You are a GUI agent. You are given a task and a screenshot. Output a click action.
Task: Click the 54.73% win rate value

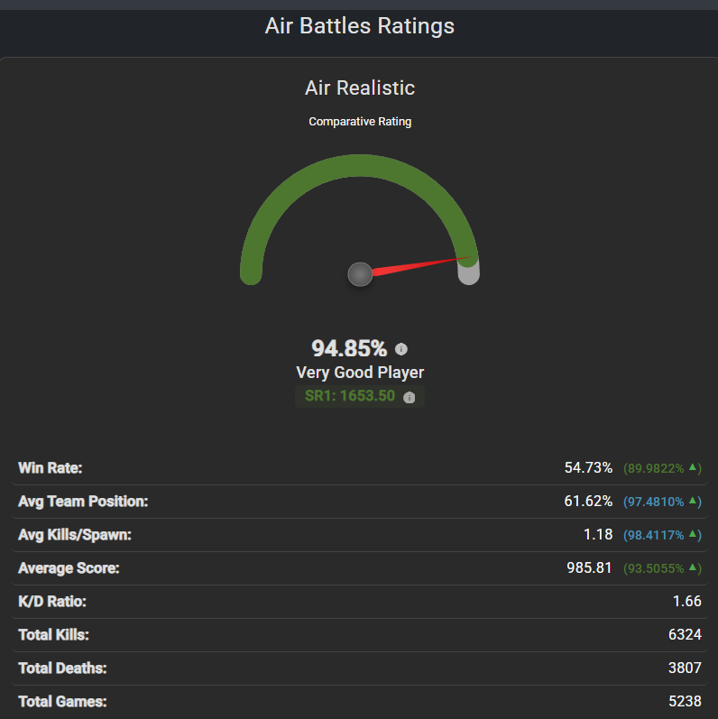pos(588,467)
